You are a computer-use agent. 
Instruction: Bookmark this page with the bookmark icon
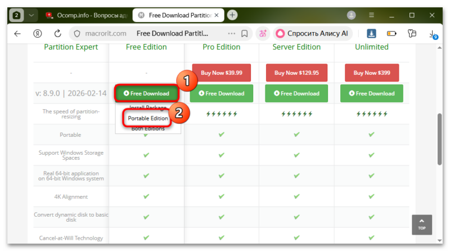pos(245,34)
